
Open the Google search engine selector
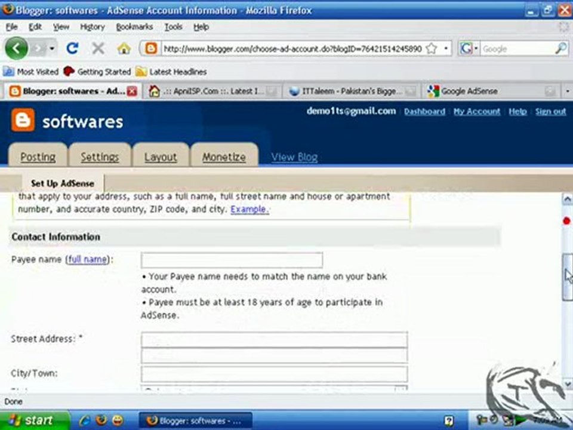pos(469,48)
